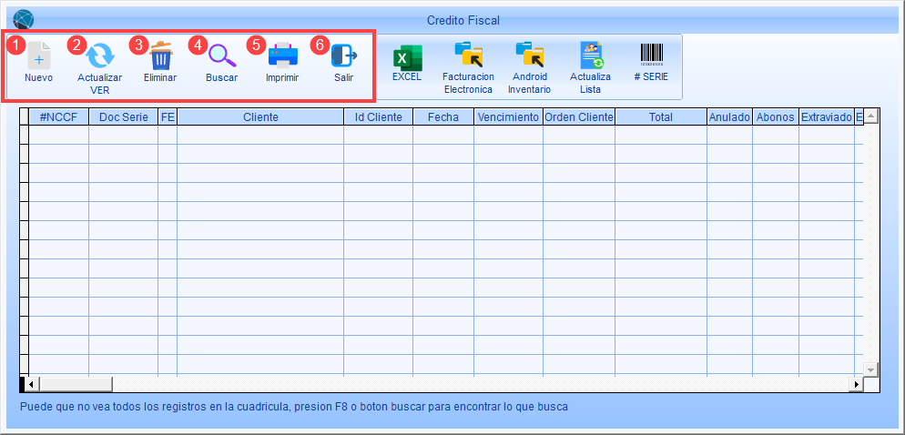Click the Imprimir printer icon
This screenshot has height=435, width=905.
coord(283,56)
